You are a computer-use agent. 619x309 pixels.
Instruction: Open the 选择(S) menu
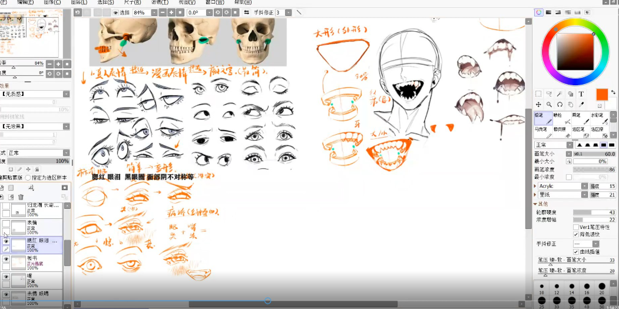[x=105, y=2]
